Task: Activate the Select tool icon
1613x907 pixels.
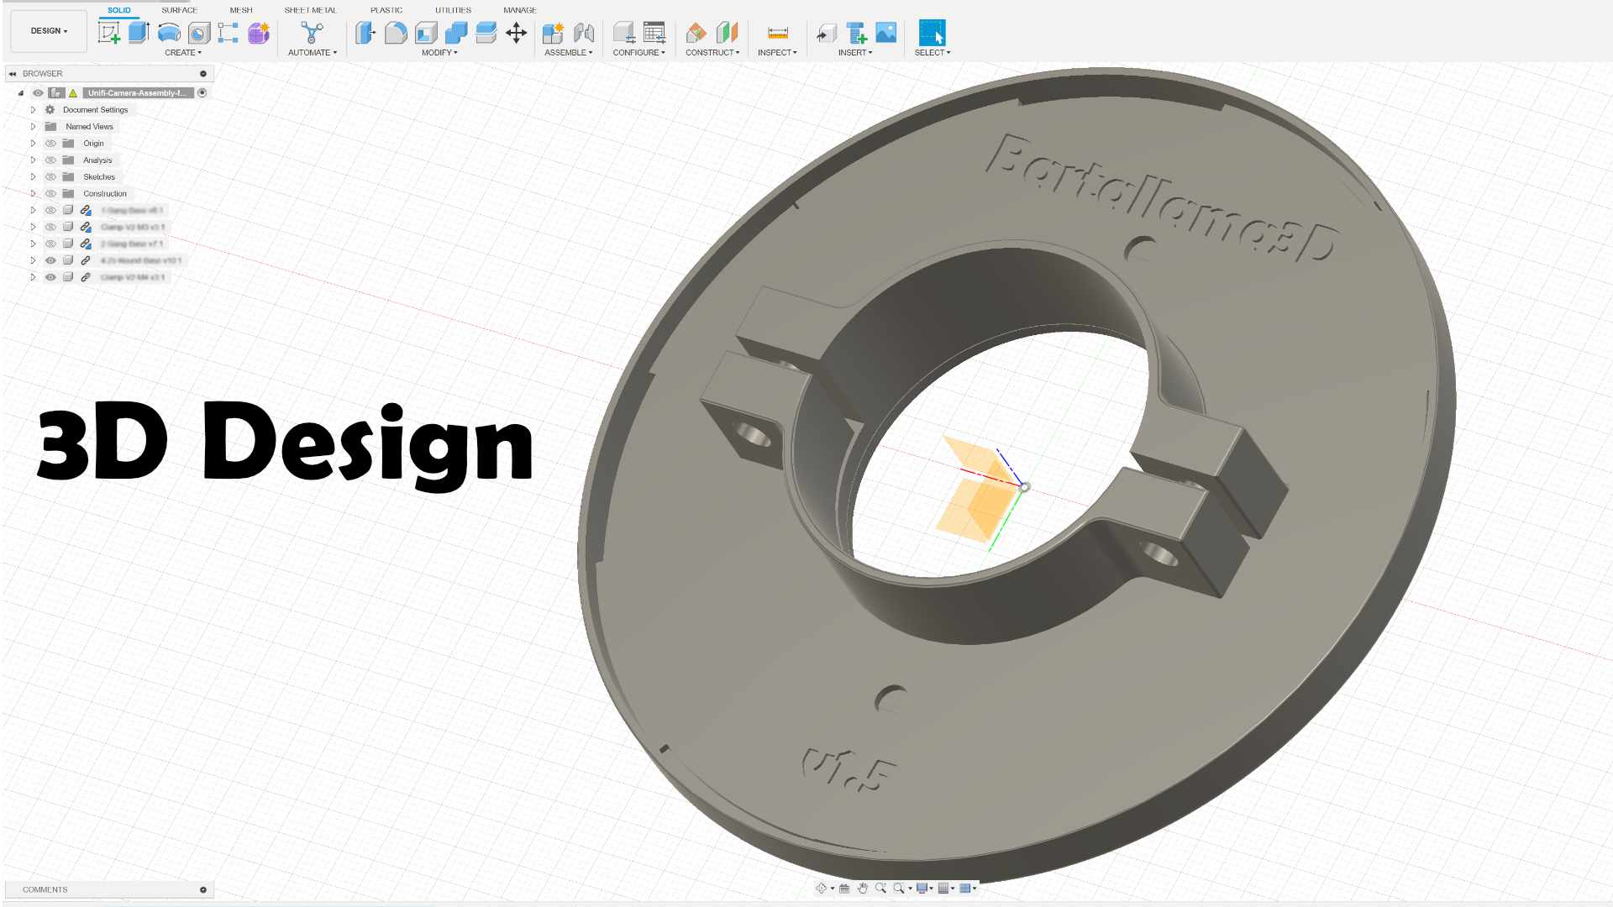Action: tap(932, 33)
